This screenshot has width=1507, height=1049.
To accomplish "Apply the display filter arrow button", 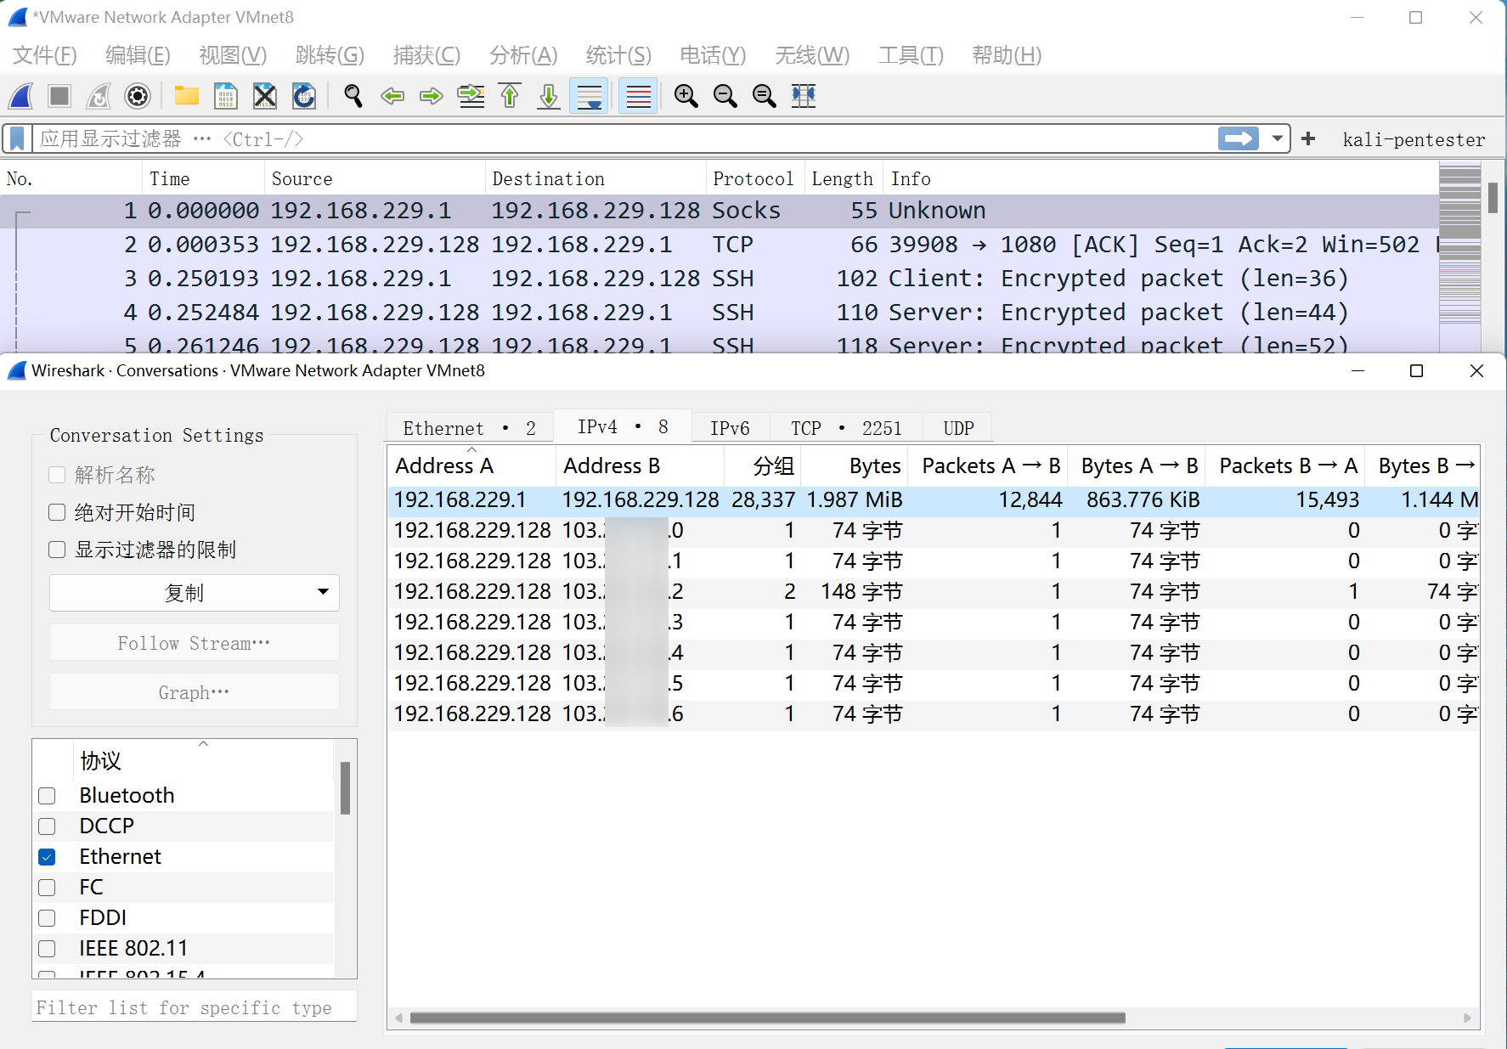I will click(x=1239, y=138).
